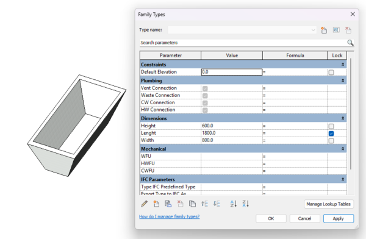
Task: Toggle the lock checkbox for Width
Action: (x=331, y=141)
